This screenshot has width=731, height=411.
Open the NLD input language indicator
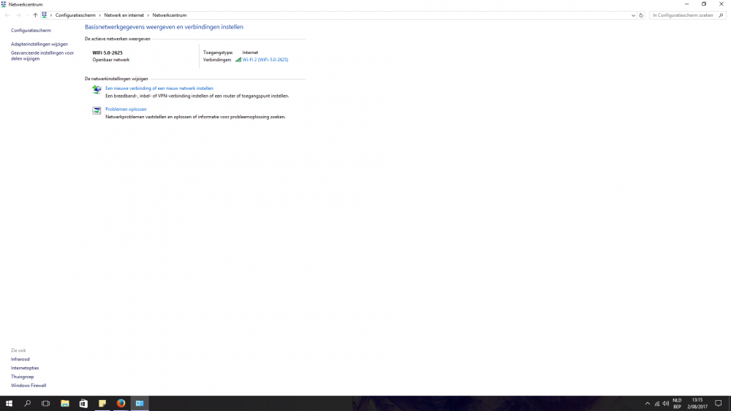(x=677, y=404)
